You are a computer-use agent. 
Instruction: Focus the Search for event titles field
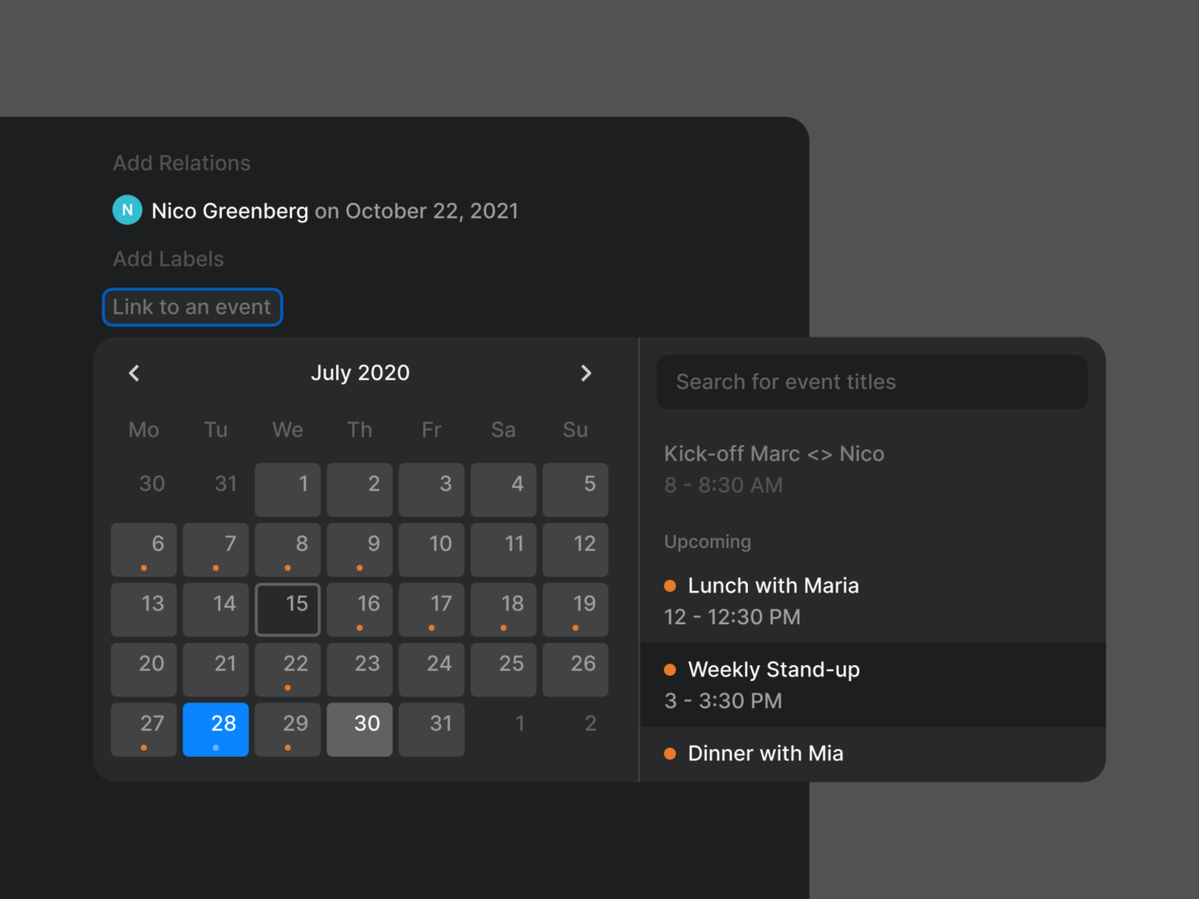click(872, 382)
